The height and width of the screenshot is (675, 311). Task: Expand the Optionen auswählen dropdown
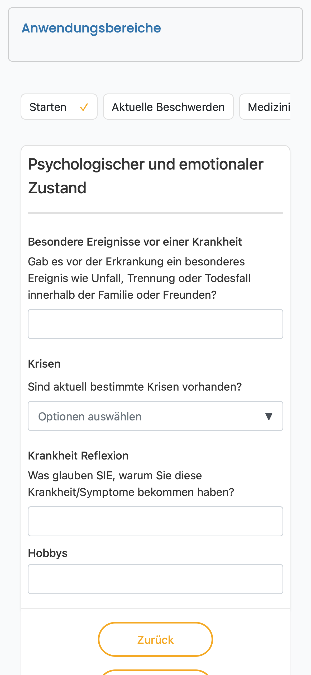click(x=155, y=416)
